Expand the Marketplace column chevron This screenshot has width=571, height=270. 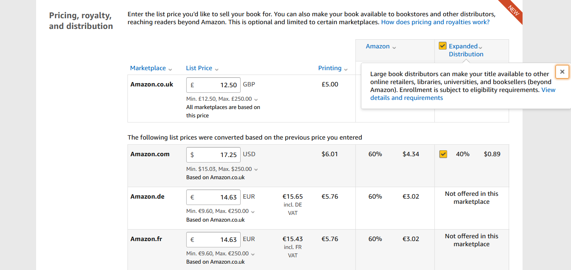(170, 69)
